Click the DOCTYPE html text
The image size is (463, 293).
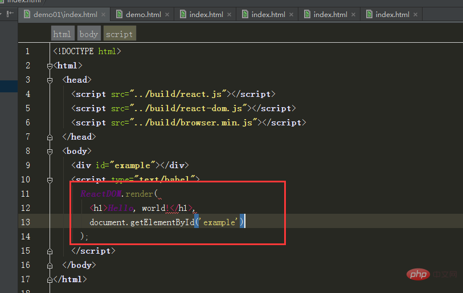(87, 51)
